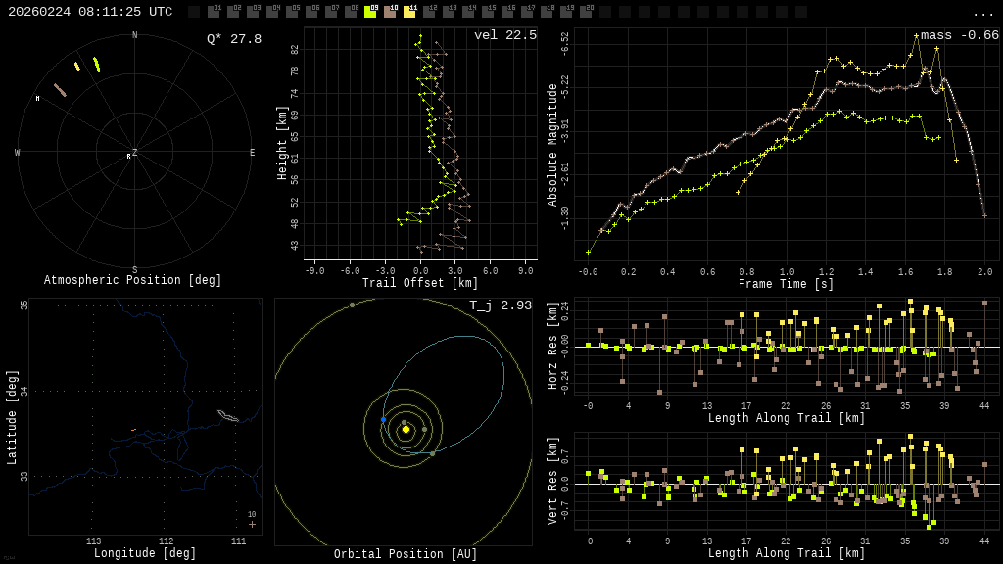Select the Absolute Magnitude axis title
This screenshot has width=1003, height=564.
[x=552, y=144]
